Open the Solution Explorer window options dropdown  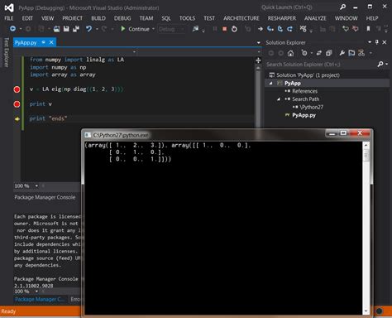pos(370,42)
